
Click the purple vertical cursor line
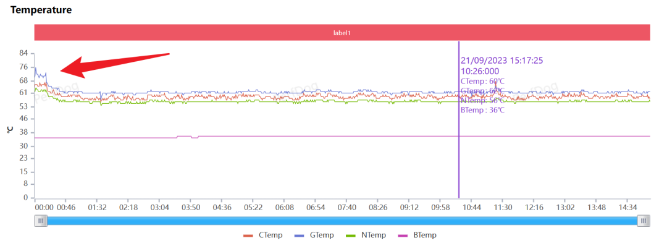pyautogui.click(x=458, y=119)
